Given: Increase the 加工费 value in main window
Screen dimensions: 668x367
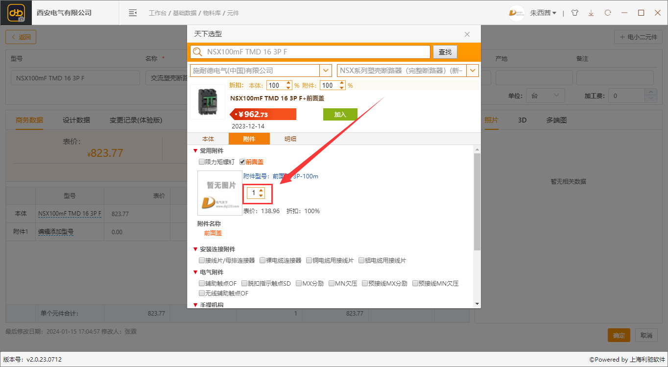Looking at the screenshot, I should click(650, 93).
